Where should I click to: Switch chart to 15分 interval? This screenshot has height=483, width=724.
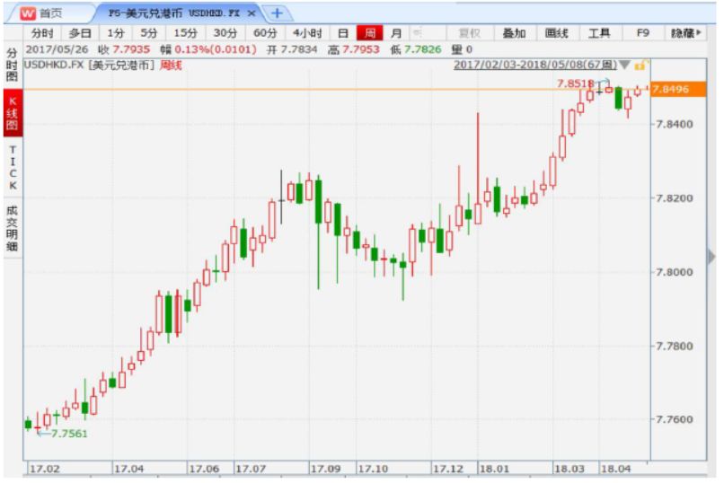coord(185,33)
